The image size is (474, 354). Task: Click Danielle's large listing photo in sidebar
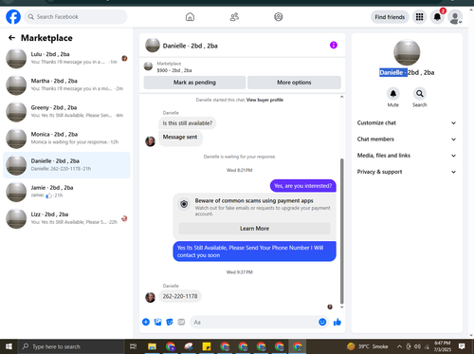click(x=407, y=52)
